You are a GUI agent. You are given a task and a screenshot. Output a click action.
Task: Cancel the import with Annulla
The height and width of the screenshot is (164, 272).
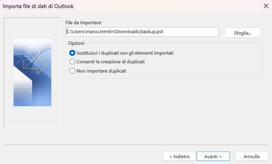pyautogui.click(x=252, y=156)
